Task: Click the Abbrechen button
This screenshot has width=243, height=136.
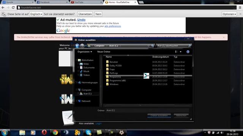Action: tap(181, 116)
